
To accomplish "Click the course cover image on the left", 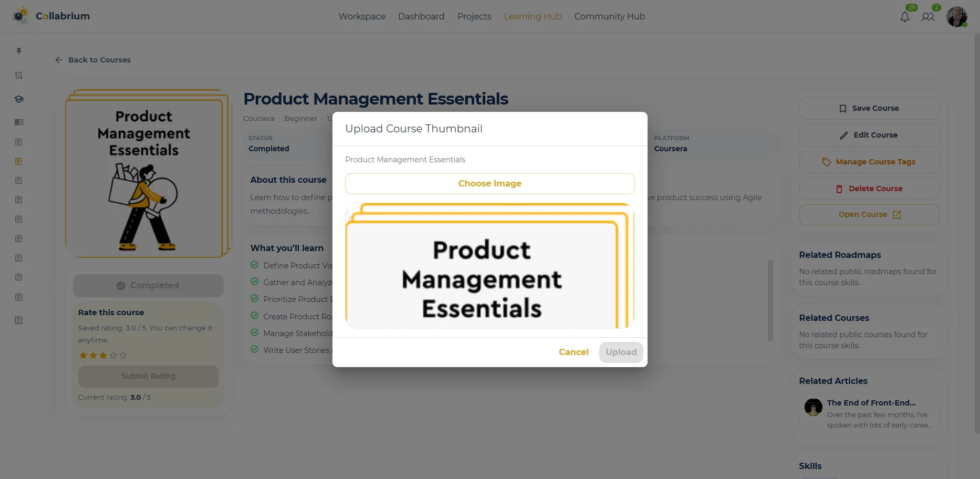I will (148, 173).
